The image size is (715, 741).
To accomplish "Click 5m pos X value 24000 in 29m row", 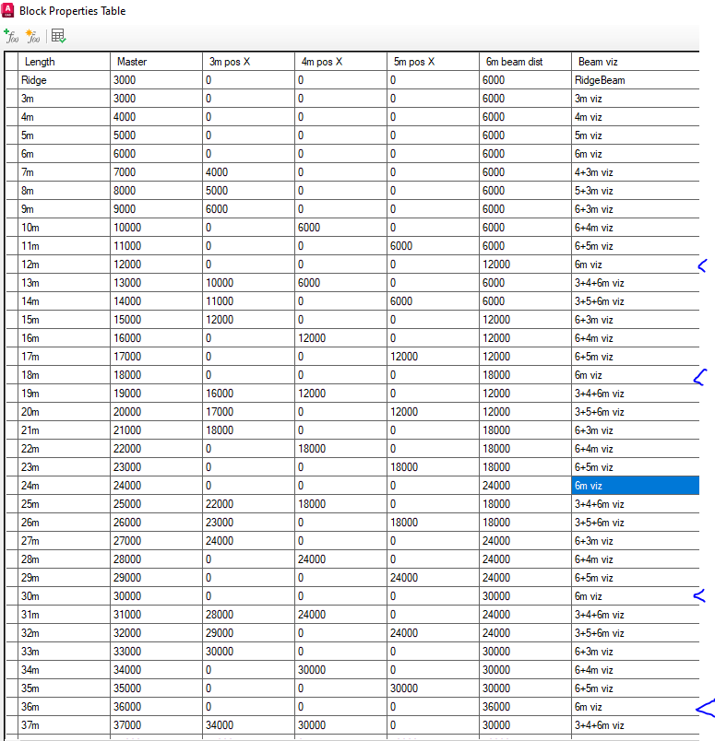I will 433,578.
